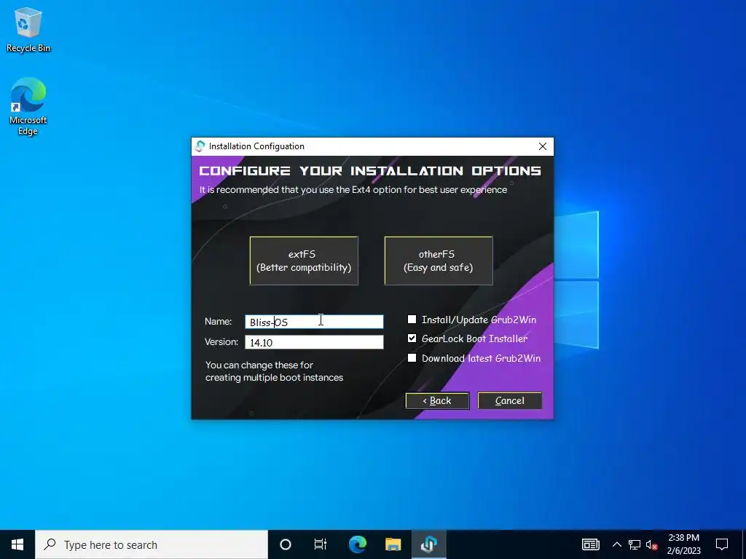Choose the otherFS (Easy and safe) option
746x559 pixels.
point(438,261)
